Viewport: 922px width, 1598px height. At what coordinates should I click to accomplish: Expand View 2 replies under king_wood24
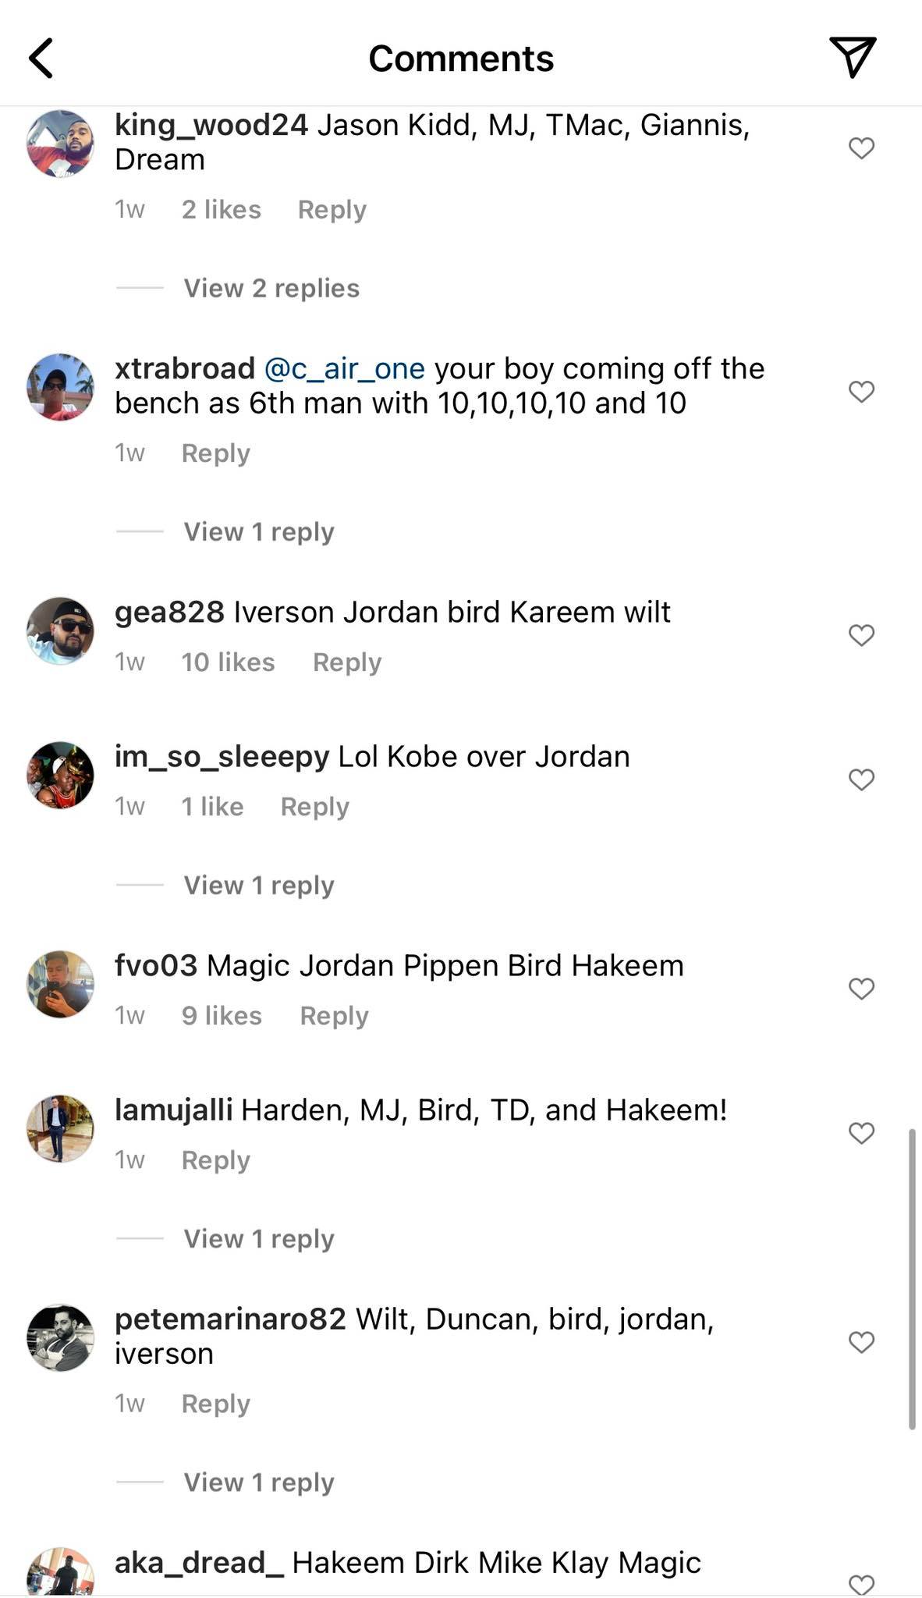pos(271,288)
